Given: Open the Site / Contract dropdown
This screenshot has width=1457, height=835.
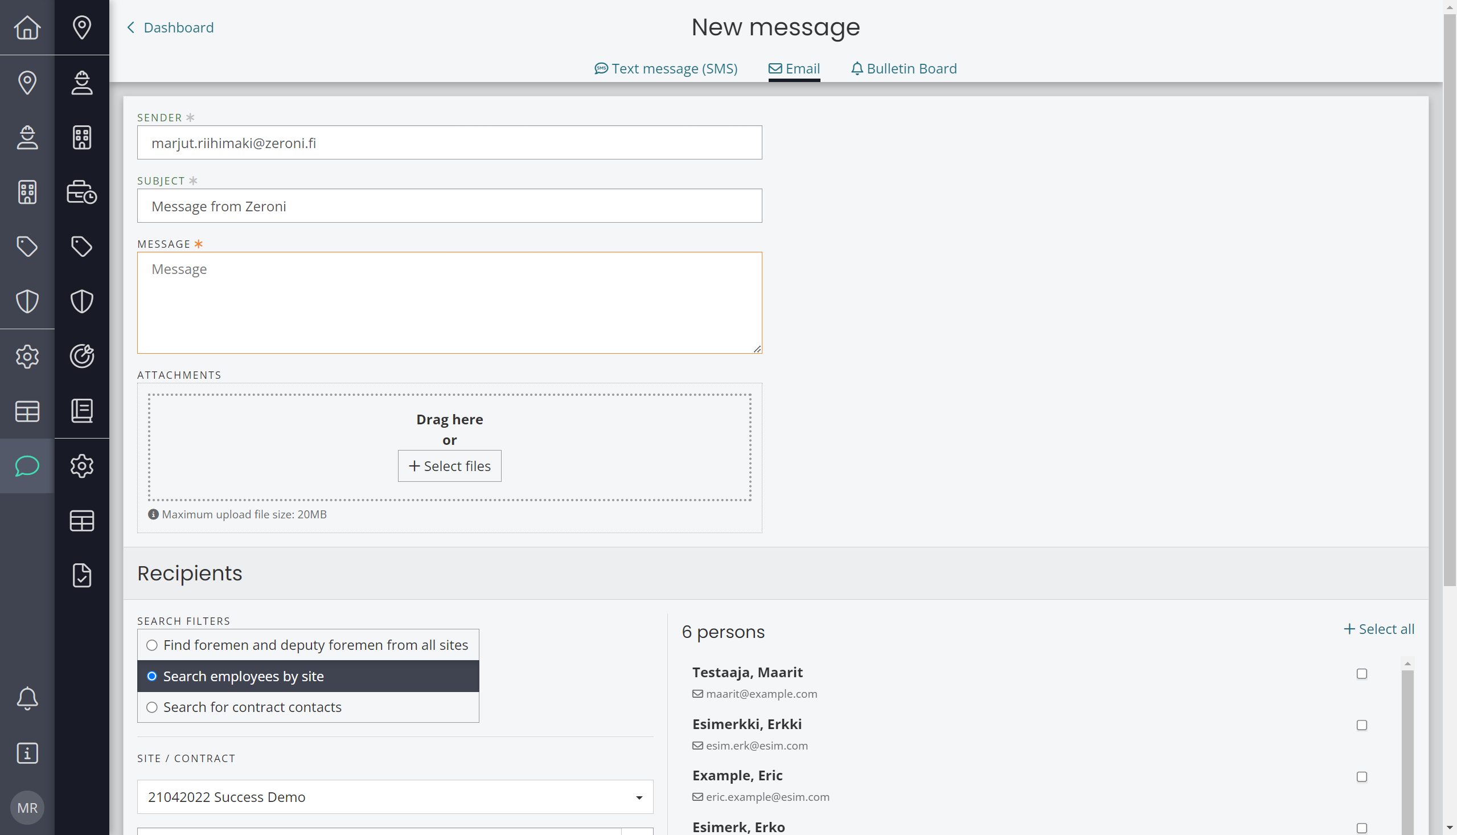Looking at the screenshot, I should tap(395, 797).
